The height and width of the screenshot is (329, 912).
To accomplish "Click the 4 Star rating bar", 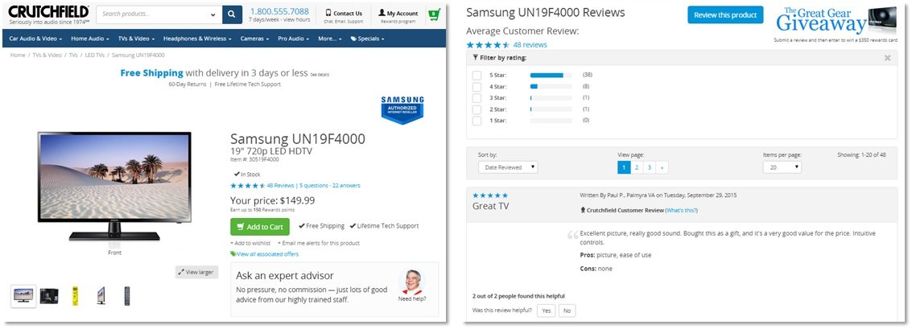I will pyautogui.click(x=551, y=87).
